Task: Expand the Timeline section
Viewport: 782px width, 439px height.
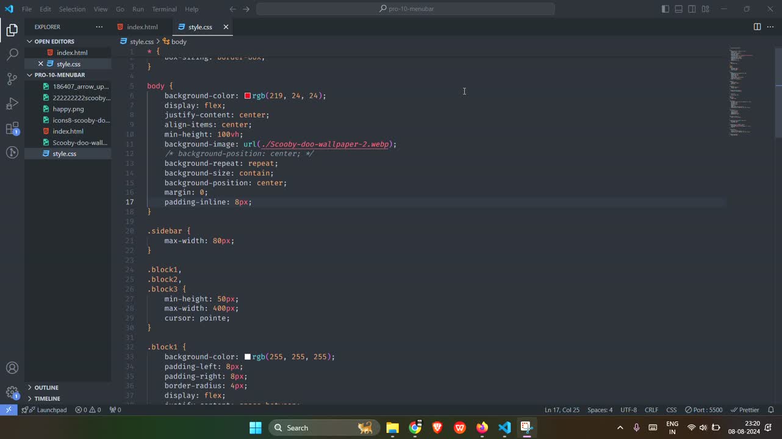Action: click(47, 398)
